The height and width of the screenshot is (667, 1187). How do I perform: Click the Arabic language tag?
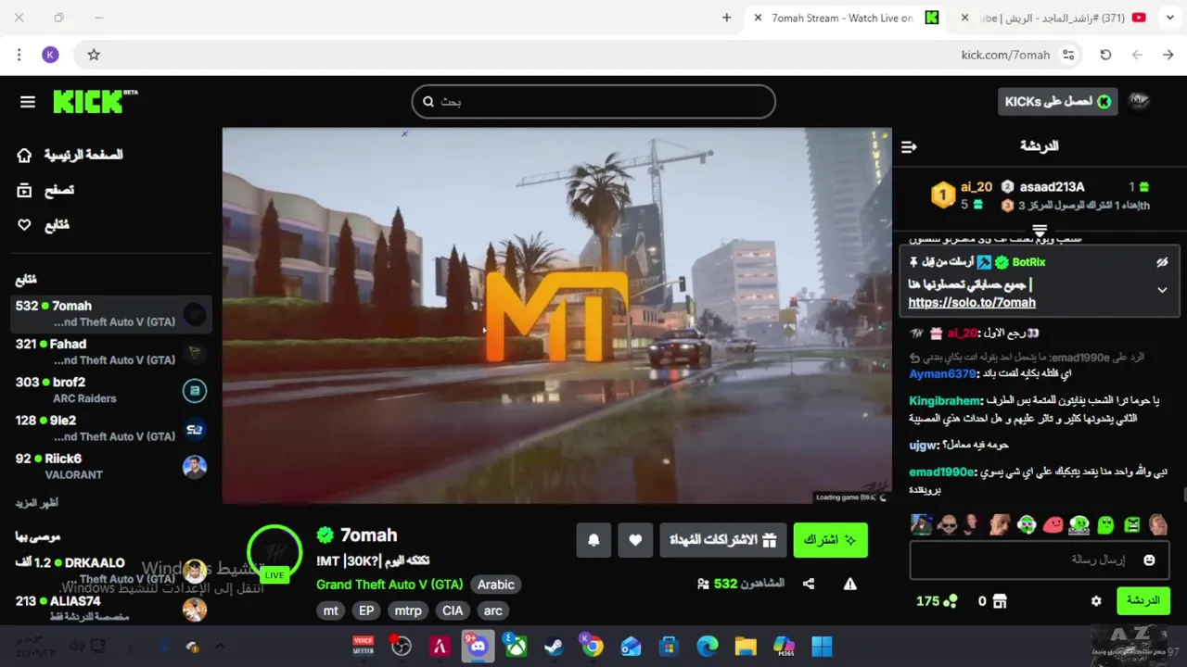point(496,585)
